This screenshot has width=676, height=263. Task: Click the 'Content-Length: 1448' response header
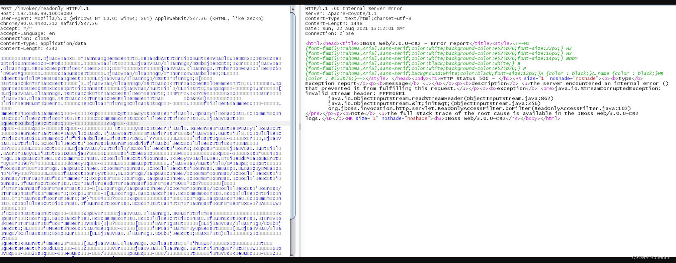coord(334,23)
